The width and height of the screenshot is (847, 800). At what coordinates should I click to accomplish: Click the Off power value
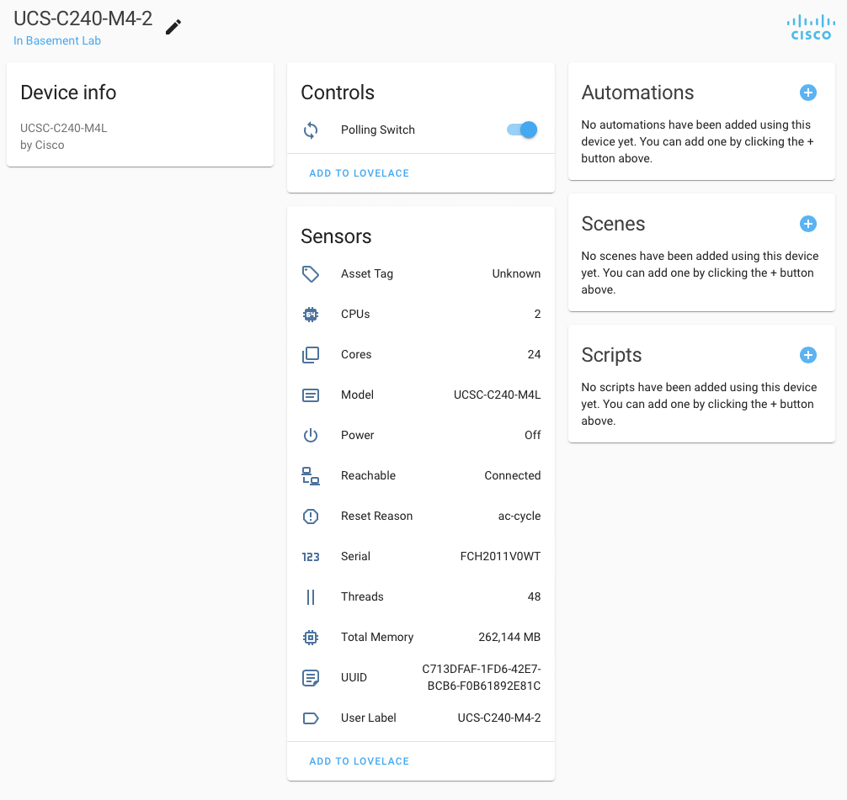(533, 435)
